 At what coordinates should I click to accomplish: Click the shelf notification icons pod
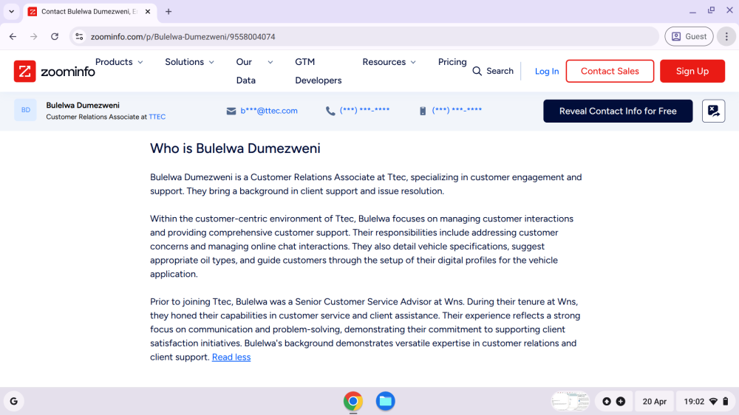point(613,402)
